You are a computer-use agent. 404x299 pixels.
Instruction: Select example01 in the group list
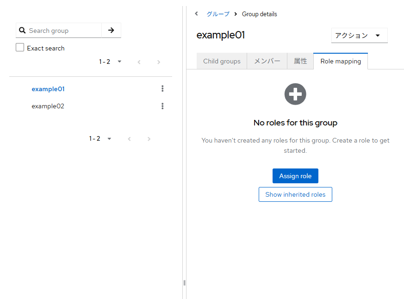coord(48,89)
